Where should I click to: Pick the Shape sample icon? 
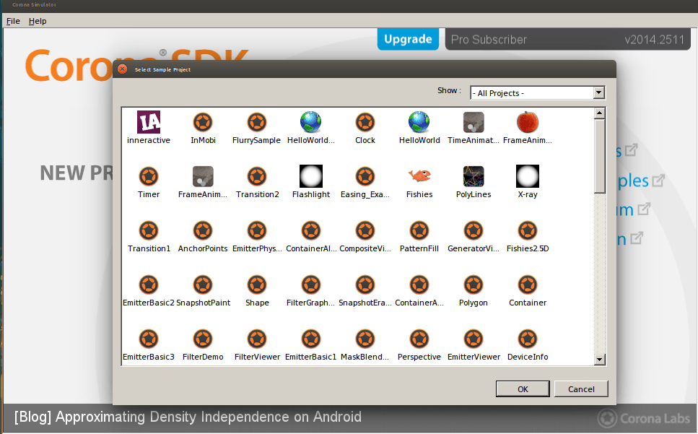pos(257,285)
